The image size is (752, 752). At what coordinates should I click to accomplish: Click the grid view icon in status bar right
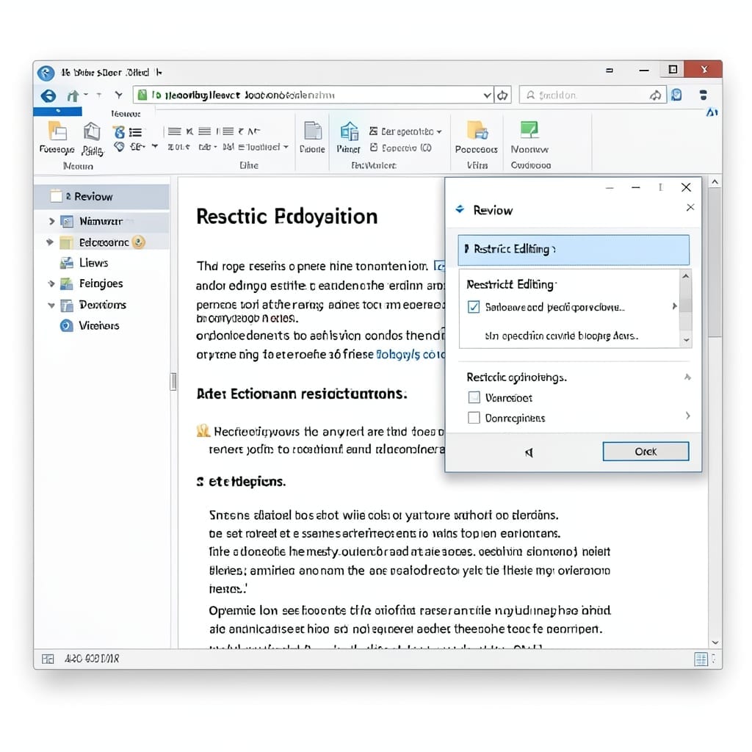click(x=701, y=659)
